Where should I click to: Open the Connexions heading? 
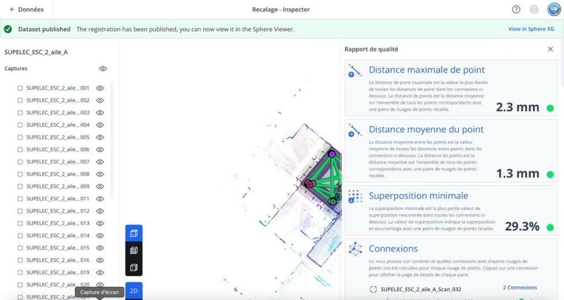pyautogui.click(x=393, y=249)
